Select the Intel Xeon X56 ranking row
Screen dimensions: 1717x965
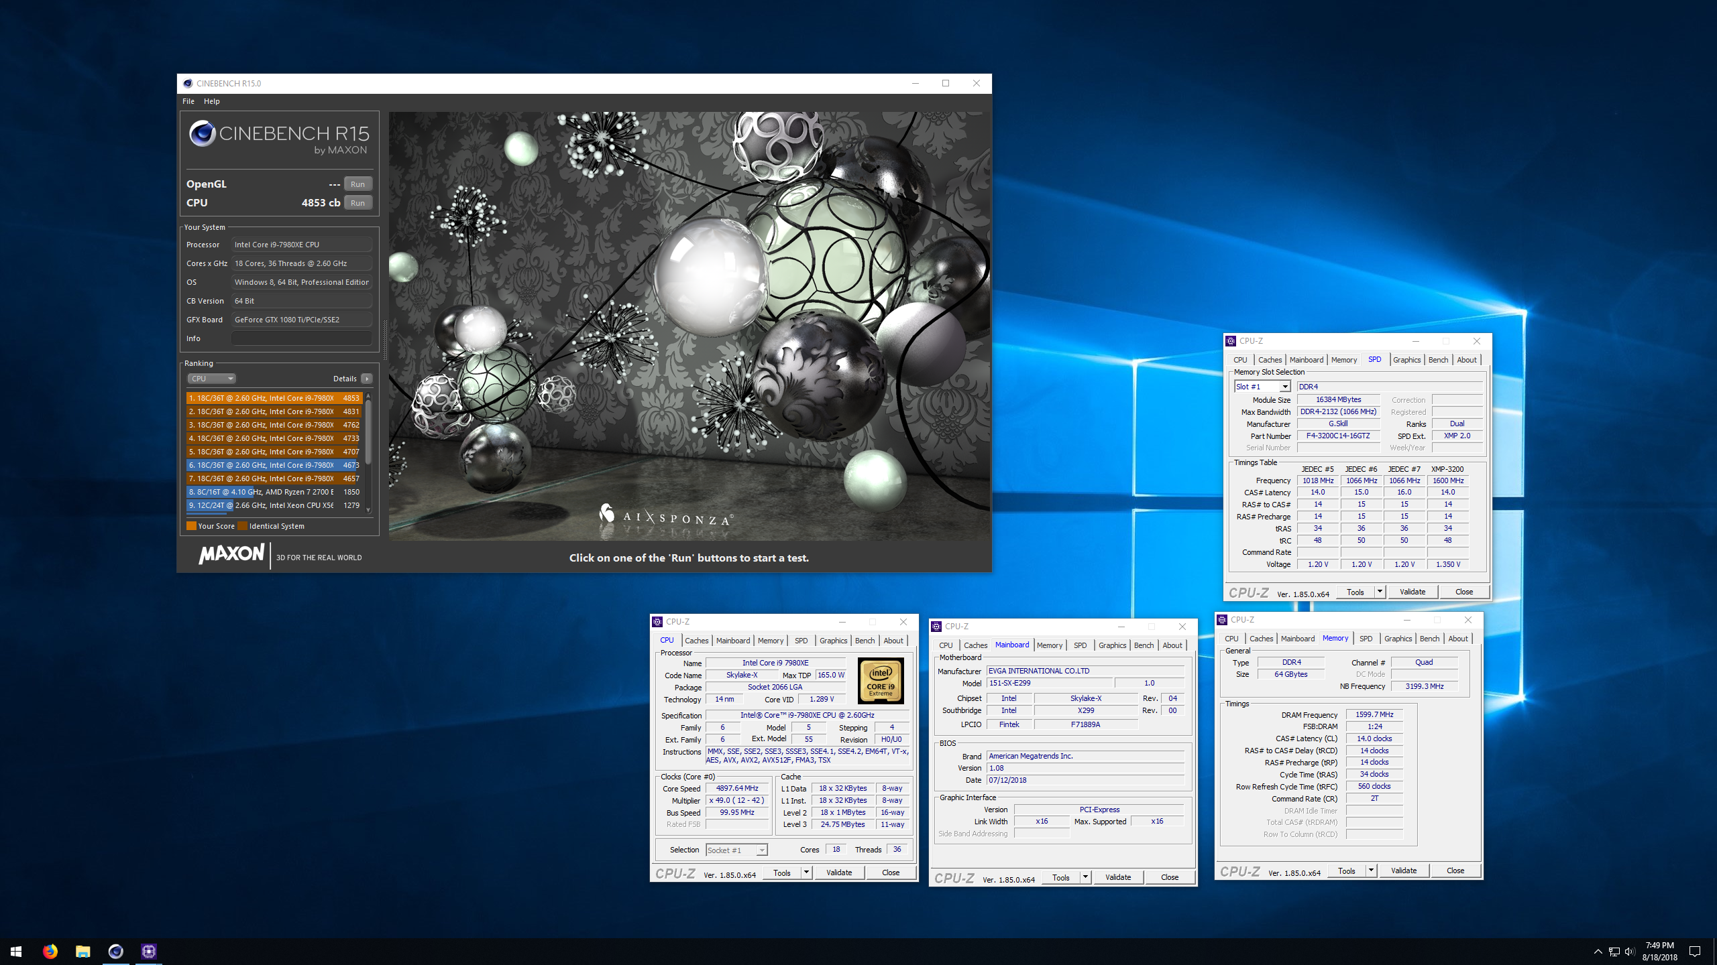(274, 505)
